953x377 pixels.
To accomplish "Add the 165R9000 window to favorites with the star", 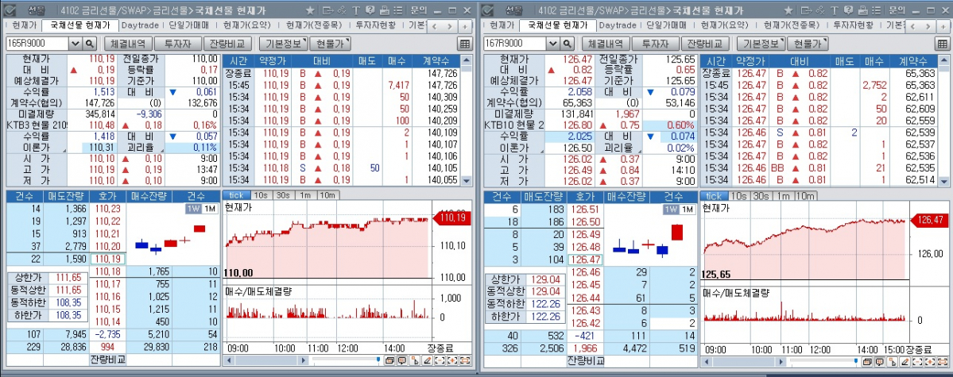I will (310, 10).
